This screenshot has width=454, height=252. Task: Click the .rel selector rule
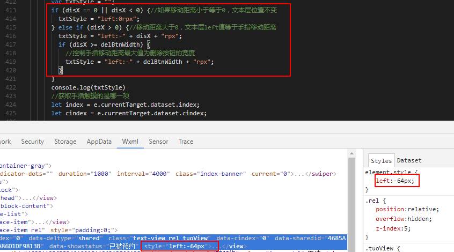[376, 201]
